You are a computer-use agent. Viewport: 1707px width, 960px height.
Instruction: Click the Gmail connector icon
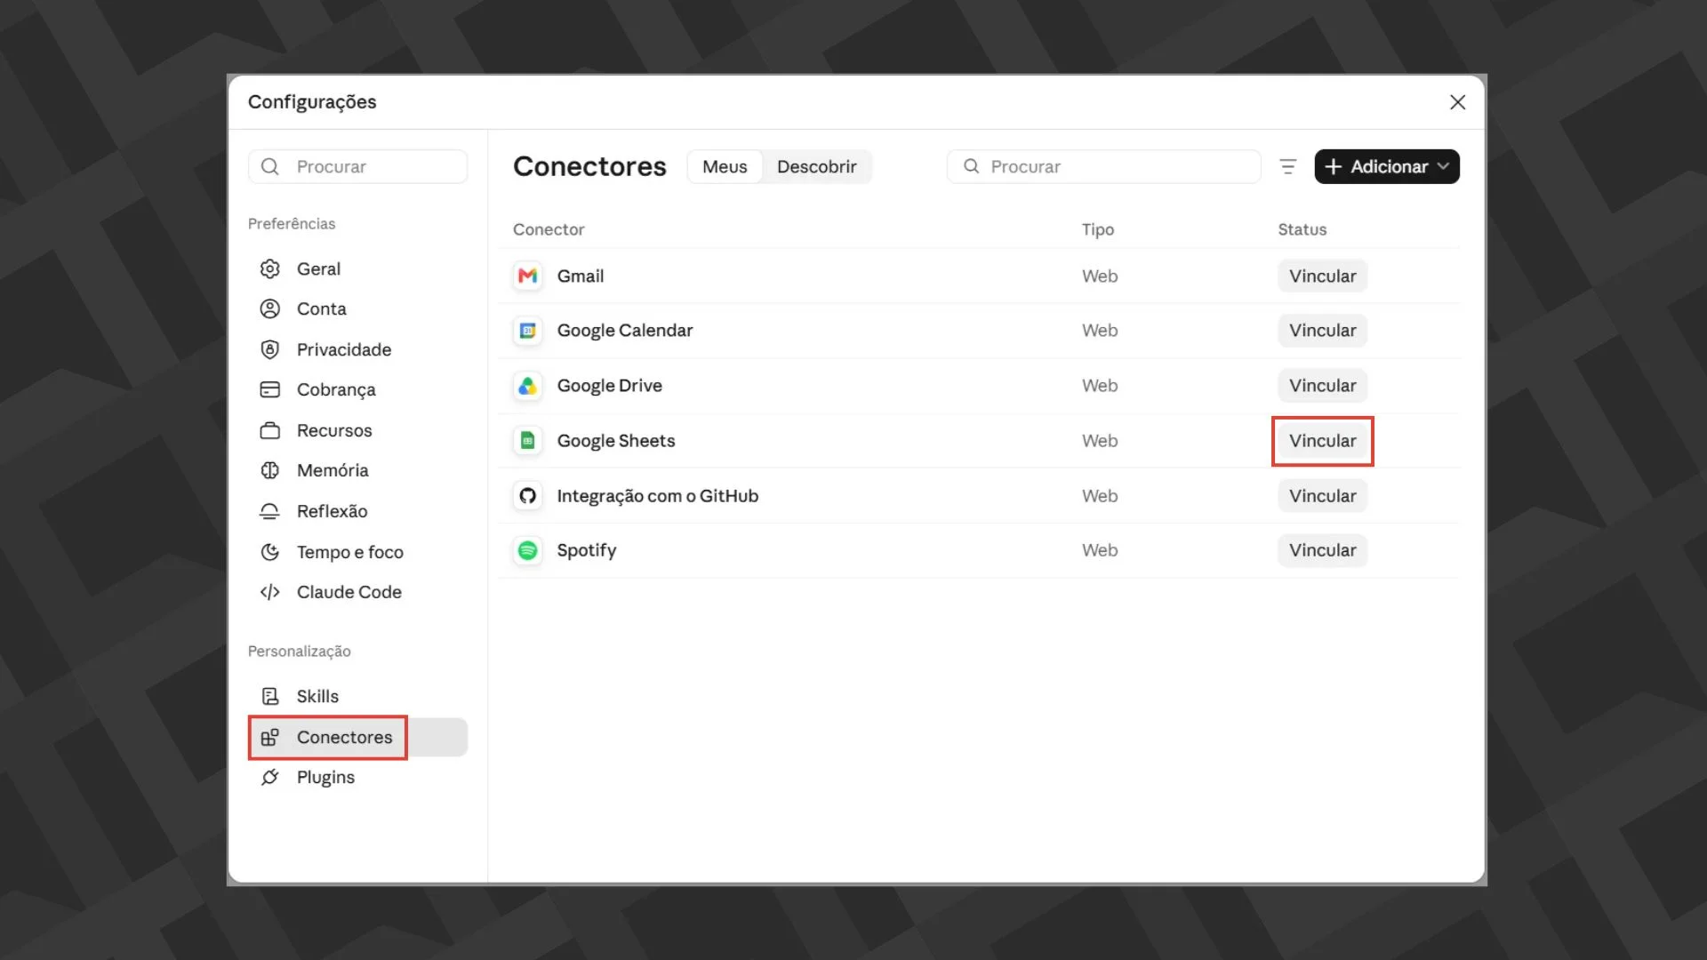527,276
